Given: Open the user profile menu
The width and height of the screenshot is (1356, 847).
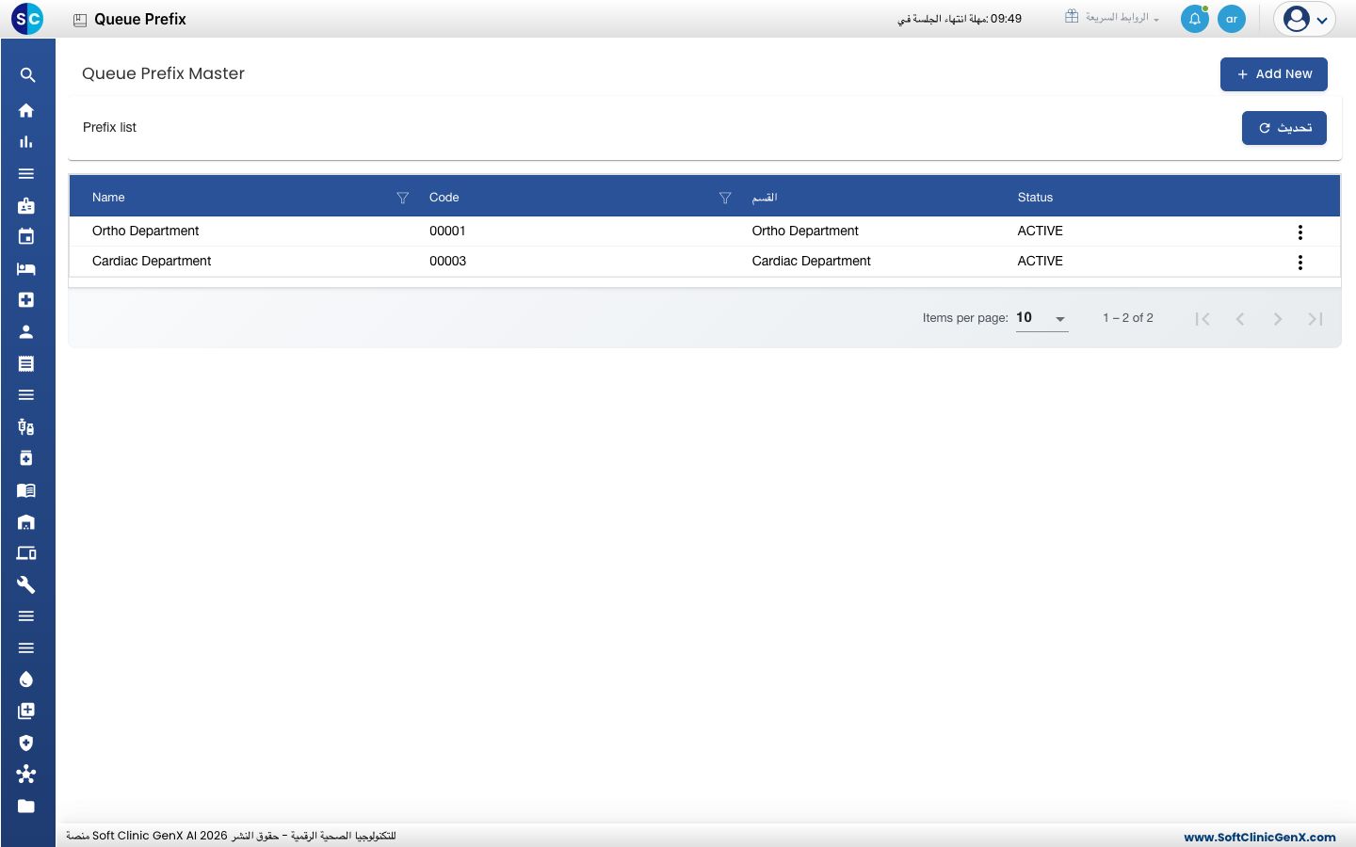Looking at the screenshot, I should click(1305, 19).
